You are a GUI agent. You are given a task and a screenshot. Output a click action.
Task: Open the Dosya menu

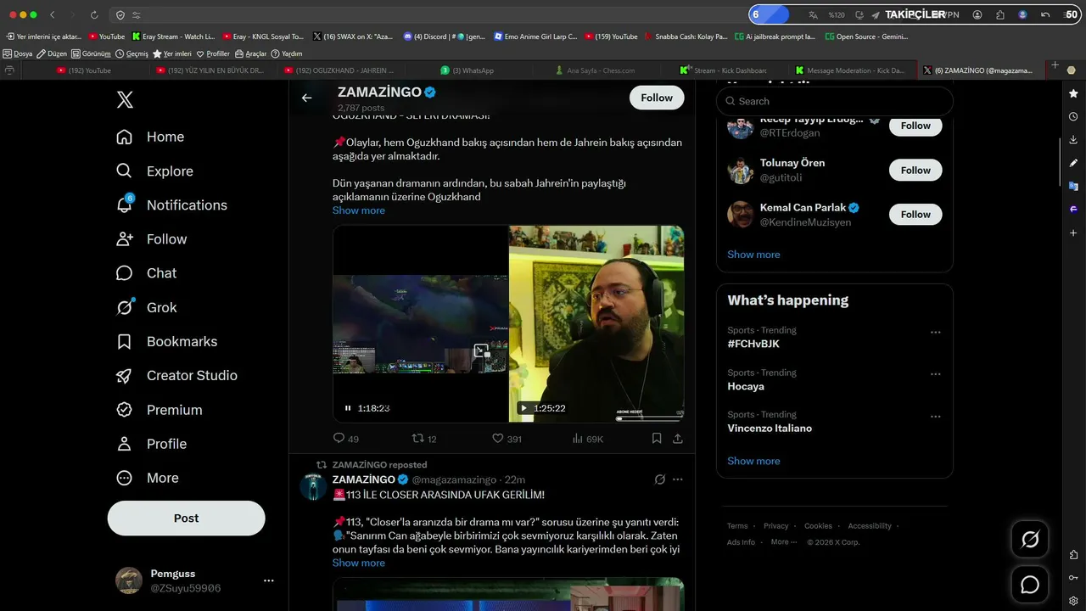click(x=18, y=53)
